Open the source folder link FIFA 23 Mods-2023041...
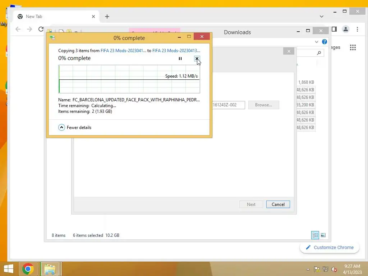 point(124,50)
